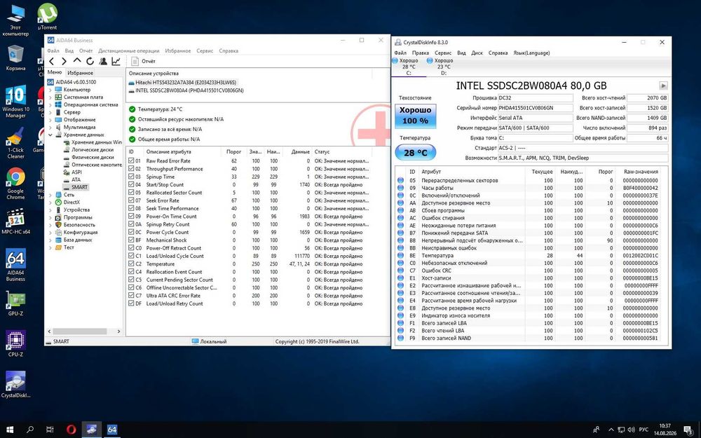Switch to Избранное tab in AIDA64 sidebar

(x=80, y=73)
